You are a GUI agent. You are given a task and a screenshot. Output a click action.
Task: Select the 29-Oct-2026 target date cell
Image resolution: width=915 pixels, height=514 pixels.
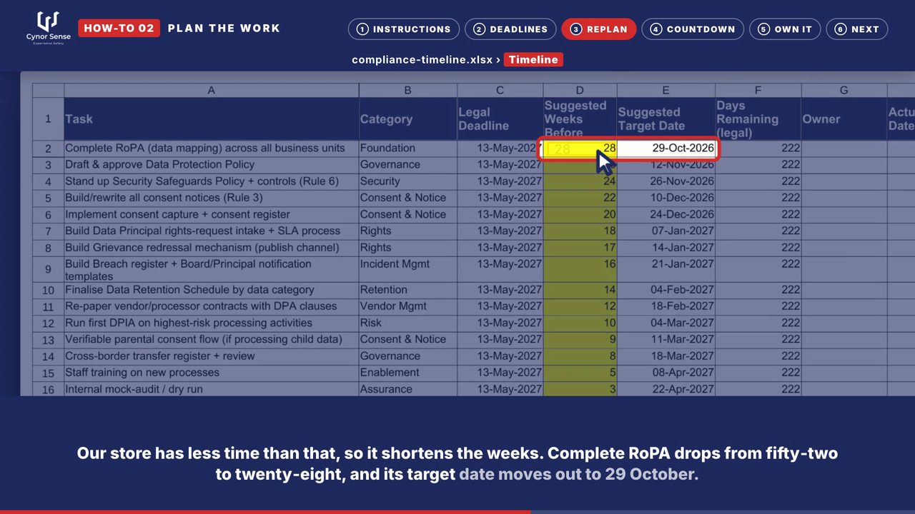[666, 148]
